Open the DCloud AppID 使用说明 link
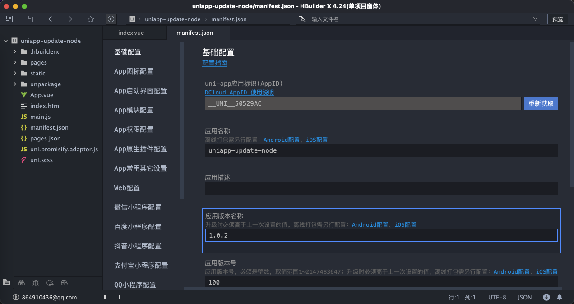Image resolution: width=574 pixels, height=304 pixels. point(239,93)
